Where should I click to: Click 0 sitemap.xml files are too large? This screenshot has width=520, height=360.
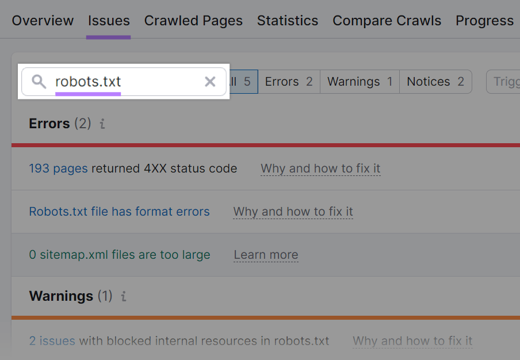point(120,255)
